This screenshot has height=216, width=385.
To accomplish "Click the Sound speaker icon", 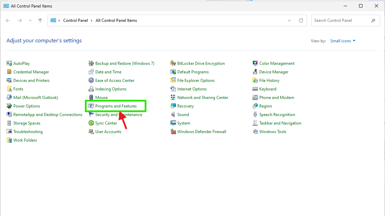I will pos(173,115).
